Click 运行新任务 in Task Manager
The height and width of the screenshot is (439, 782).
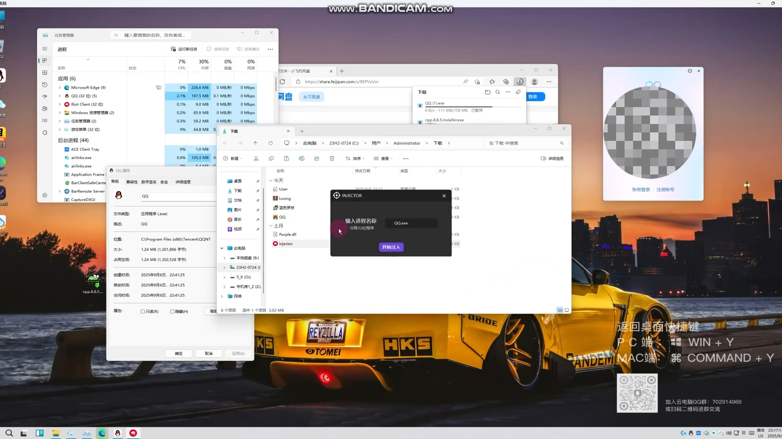184,49
